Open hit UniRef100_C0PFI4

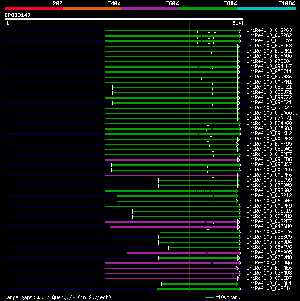click(269, 289)
